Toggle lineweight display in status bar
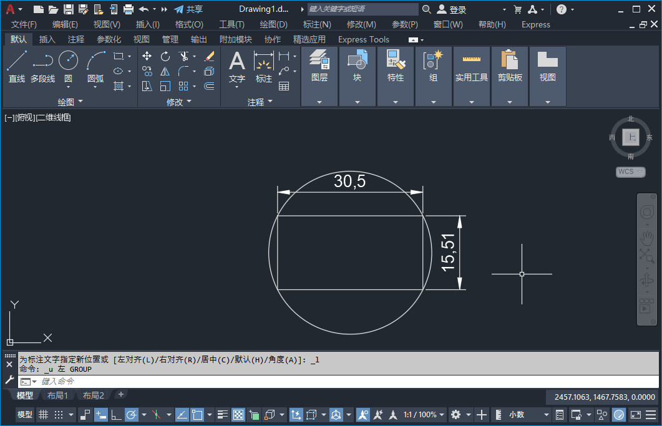The width and height of the screenshot is (662, 426). (223, 415)
